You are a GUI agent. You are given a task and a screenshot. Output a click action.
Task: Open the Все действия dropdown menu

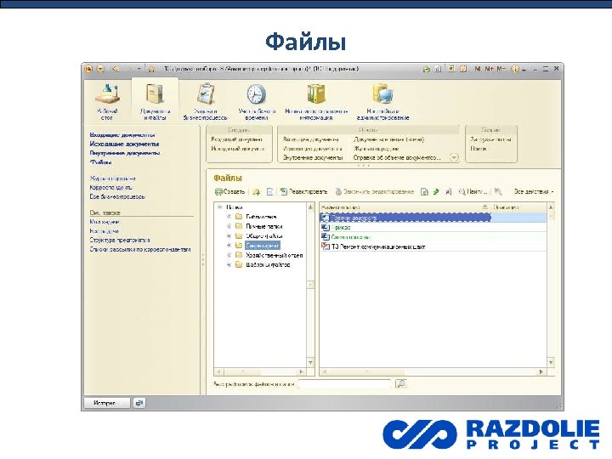[x=534, y=191]
